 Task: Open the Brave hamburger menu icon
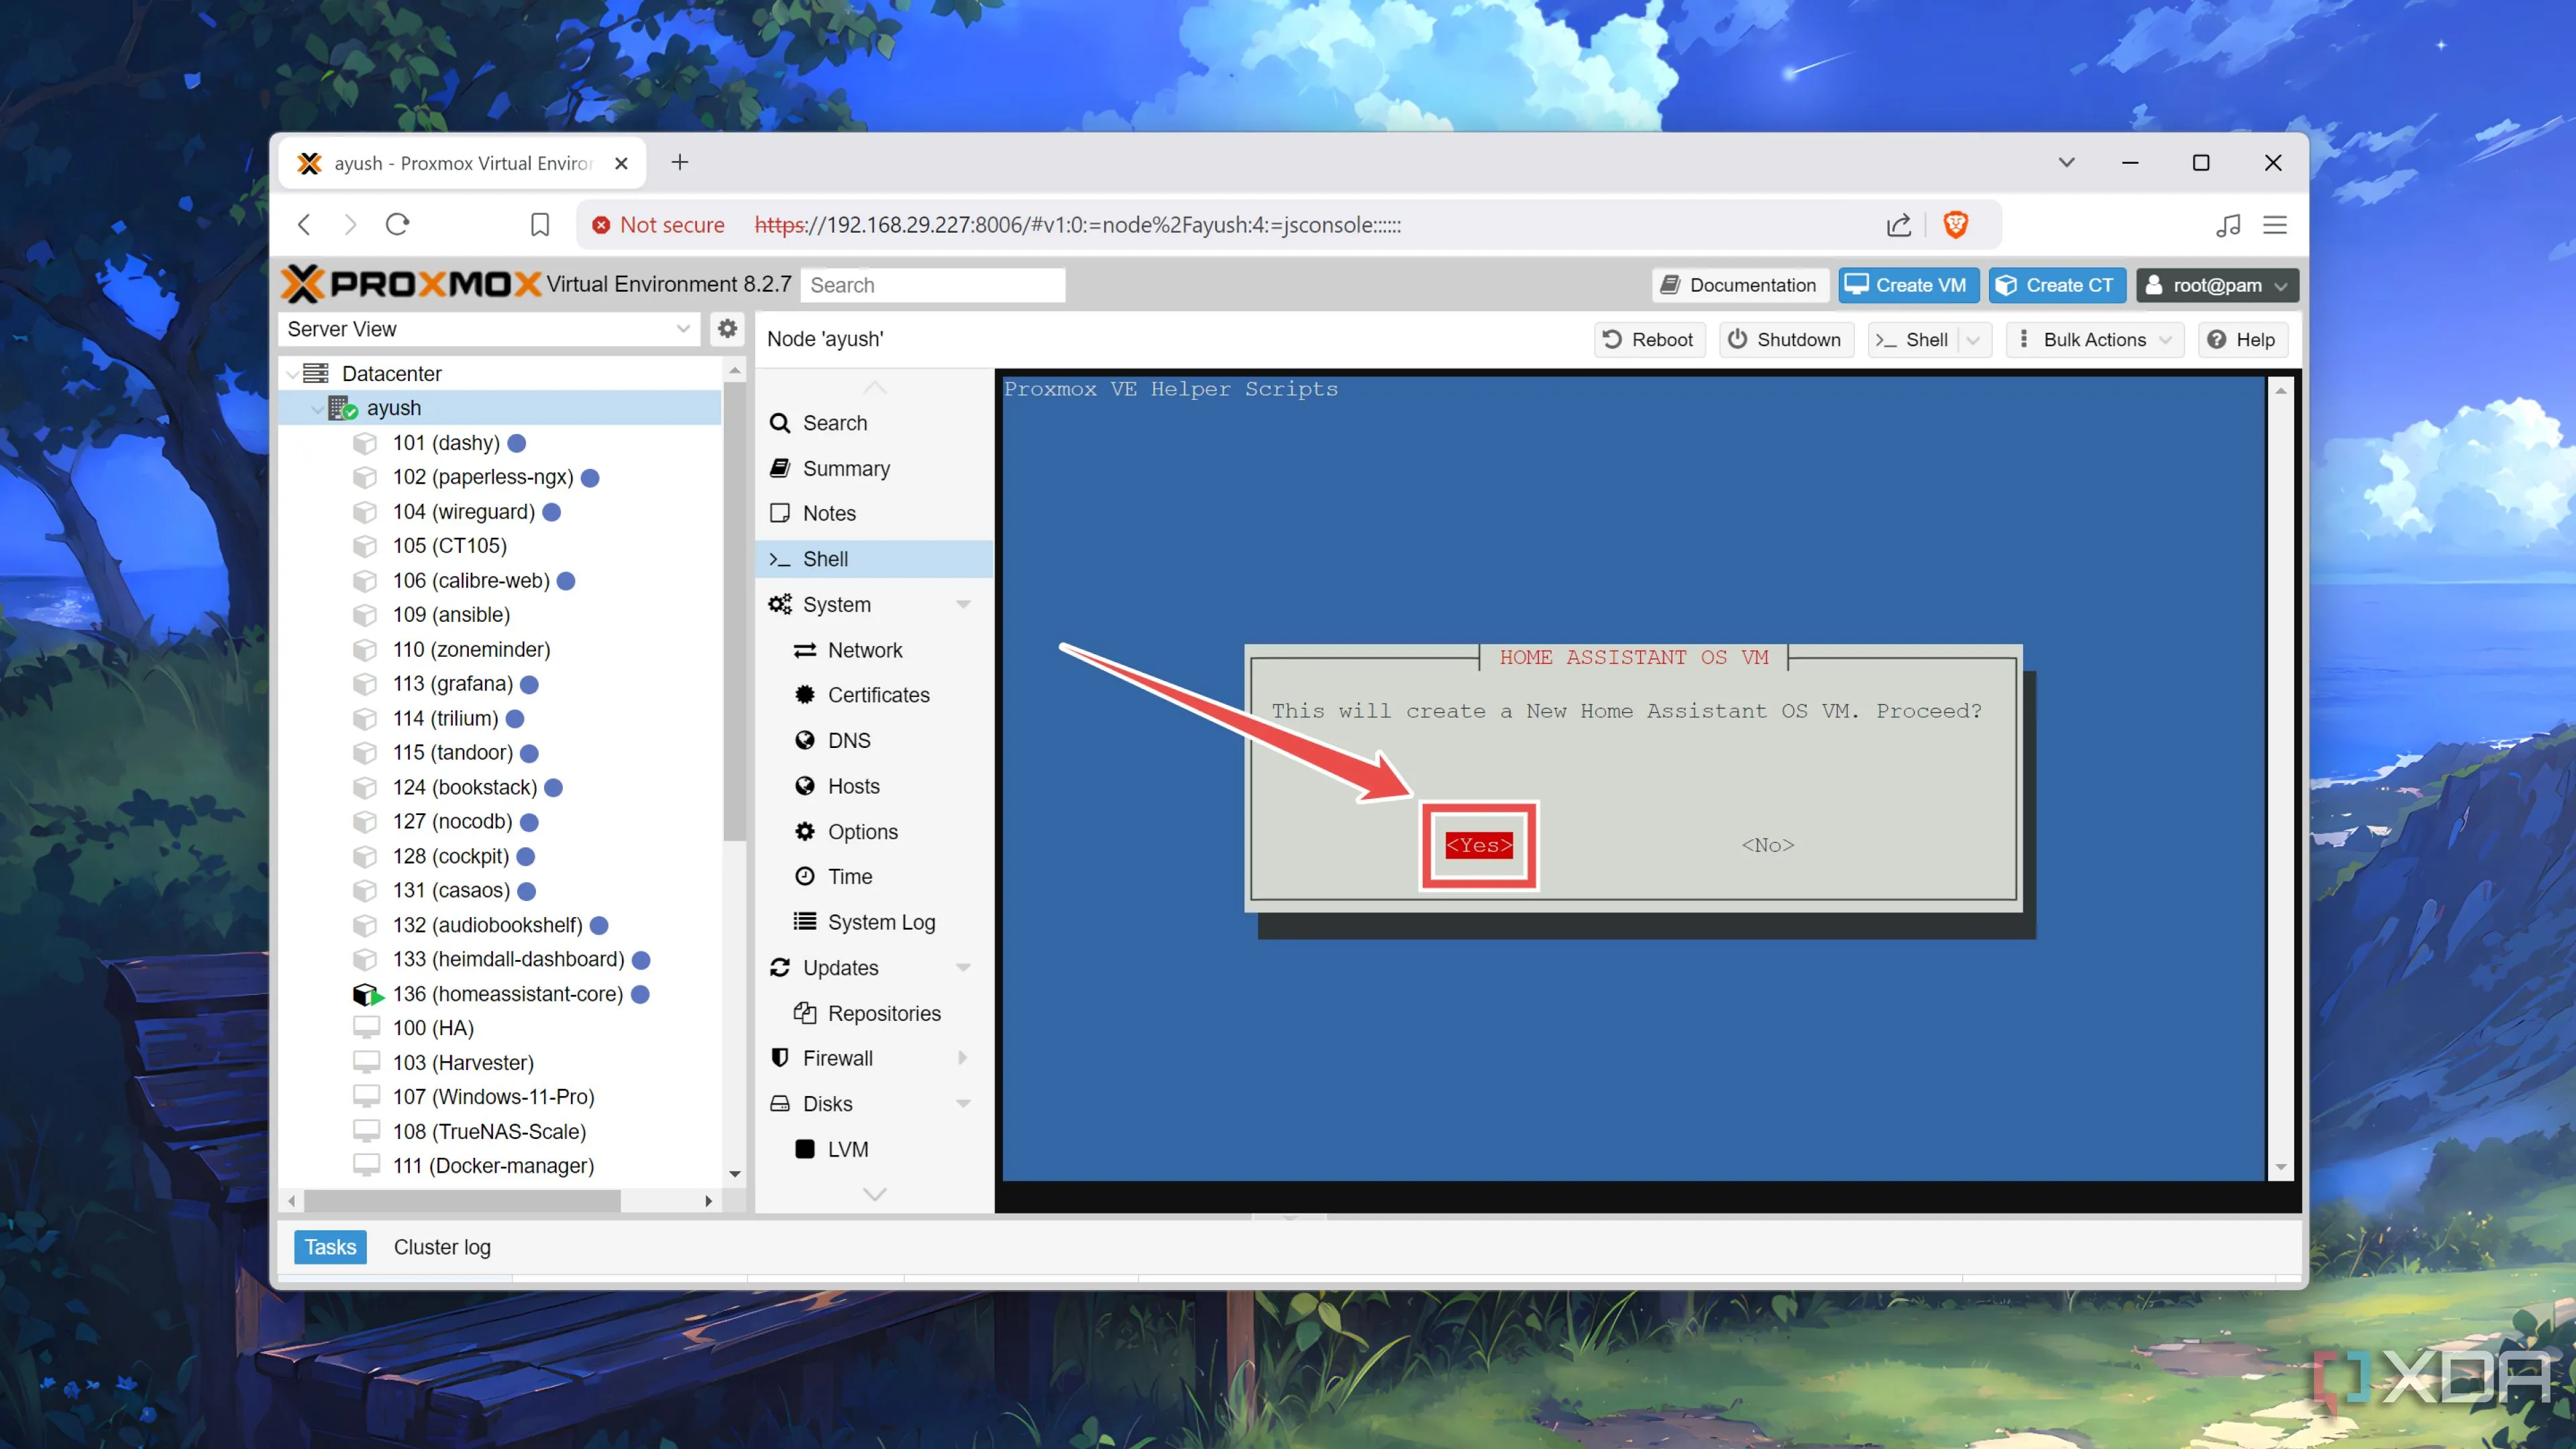(2274, 224)
